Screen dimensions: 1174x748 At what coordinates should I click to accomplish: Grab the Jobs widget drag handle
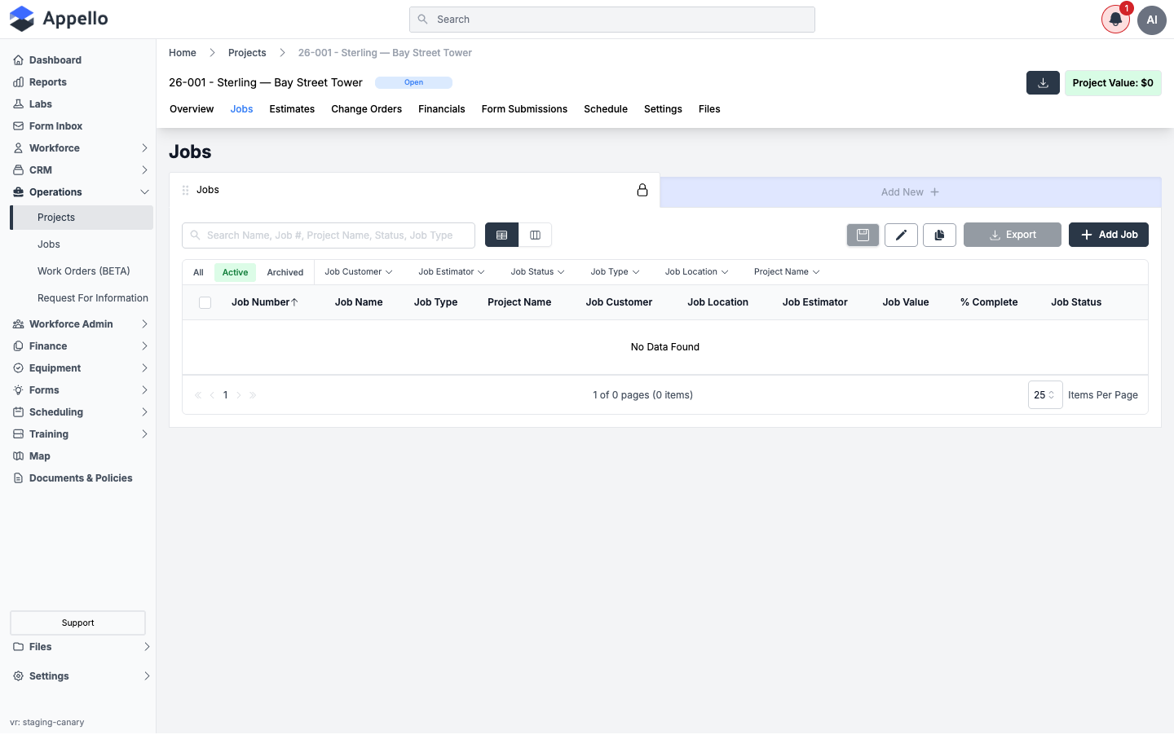pos(185,190)
